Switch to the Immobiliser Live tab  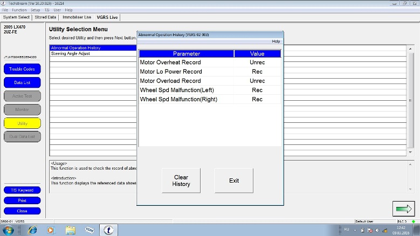click(77, 17)
